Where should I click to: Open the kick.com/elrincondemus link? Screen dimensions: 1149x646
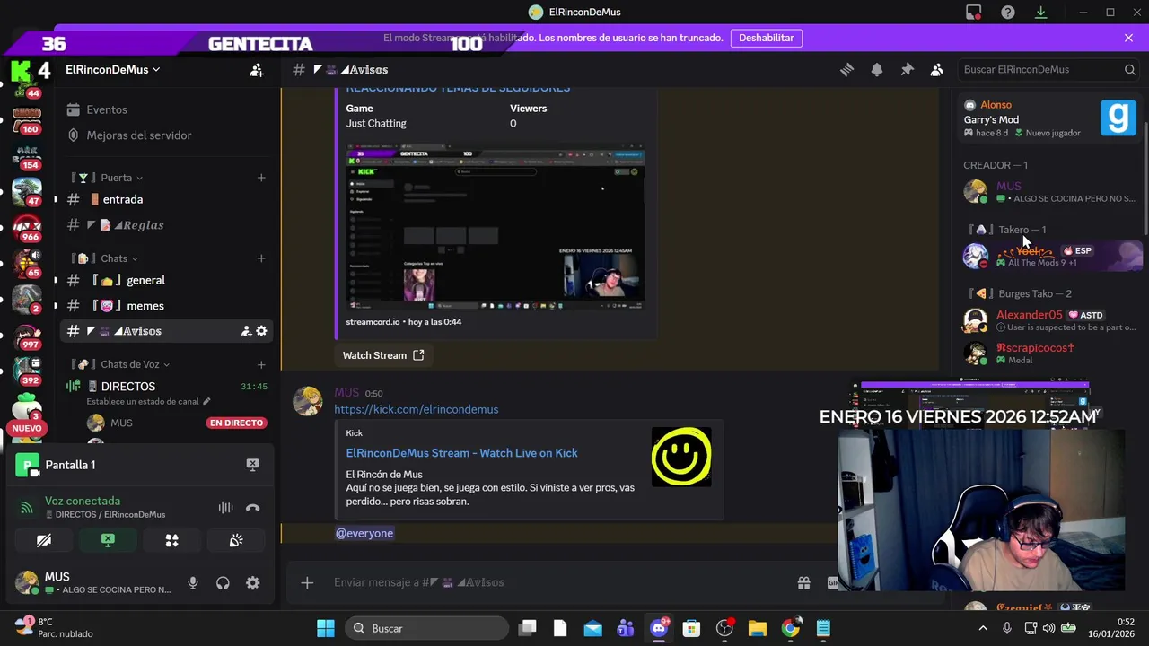(416, 409)
